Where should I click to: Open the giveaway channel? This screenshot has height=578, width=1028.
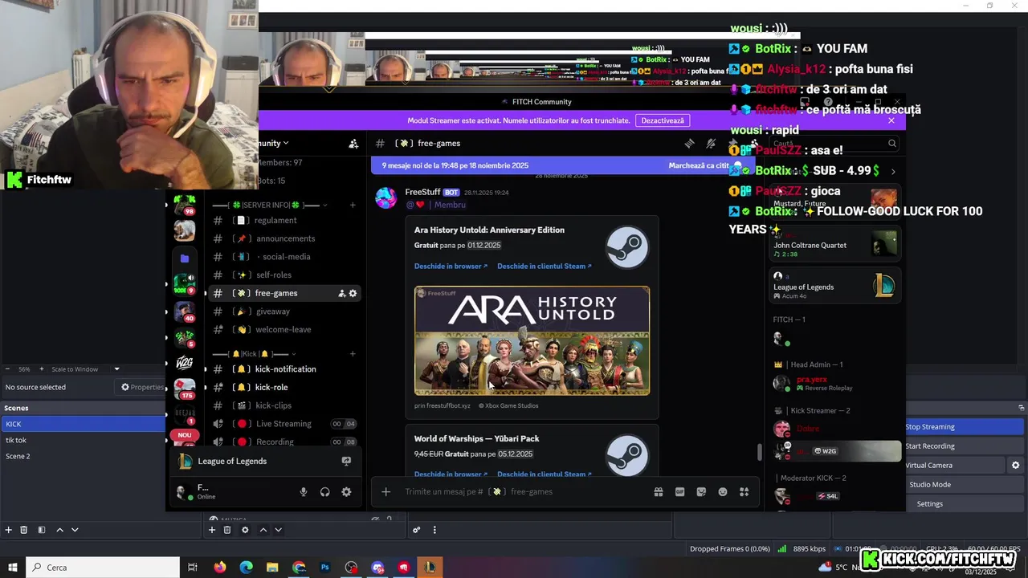[284, 311]
